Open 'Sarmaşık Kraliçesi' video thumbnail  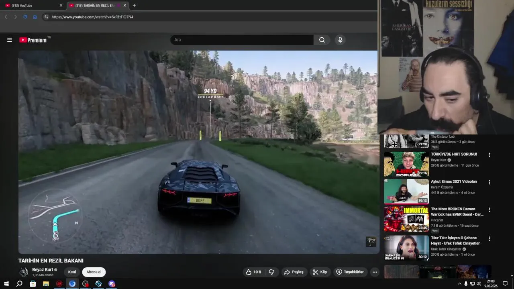tap(406, 248)
